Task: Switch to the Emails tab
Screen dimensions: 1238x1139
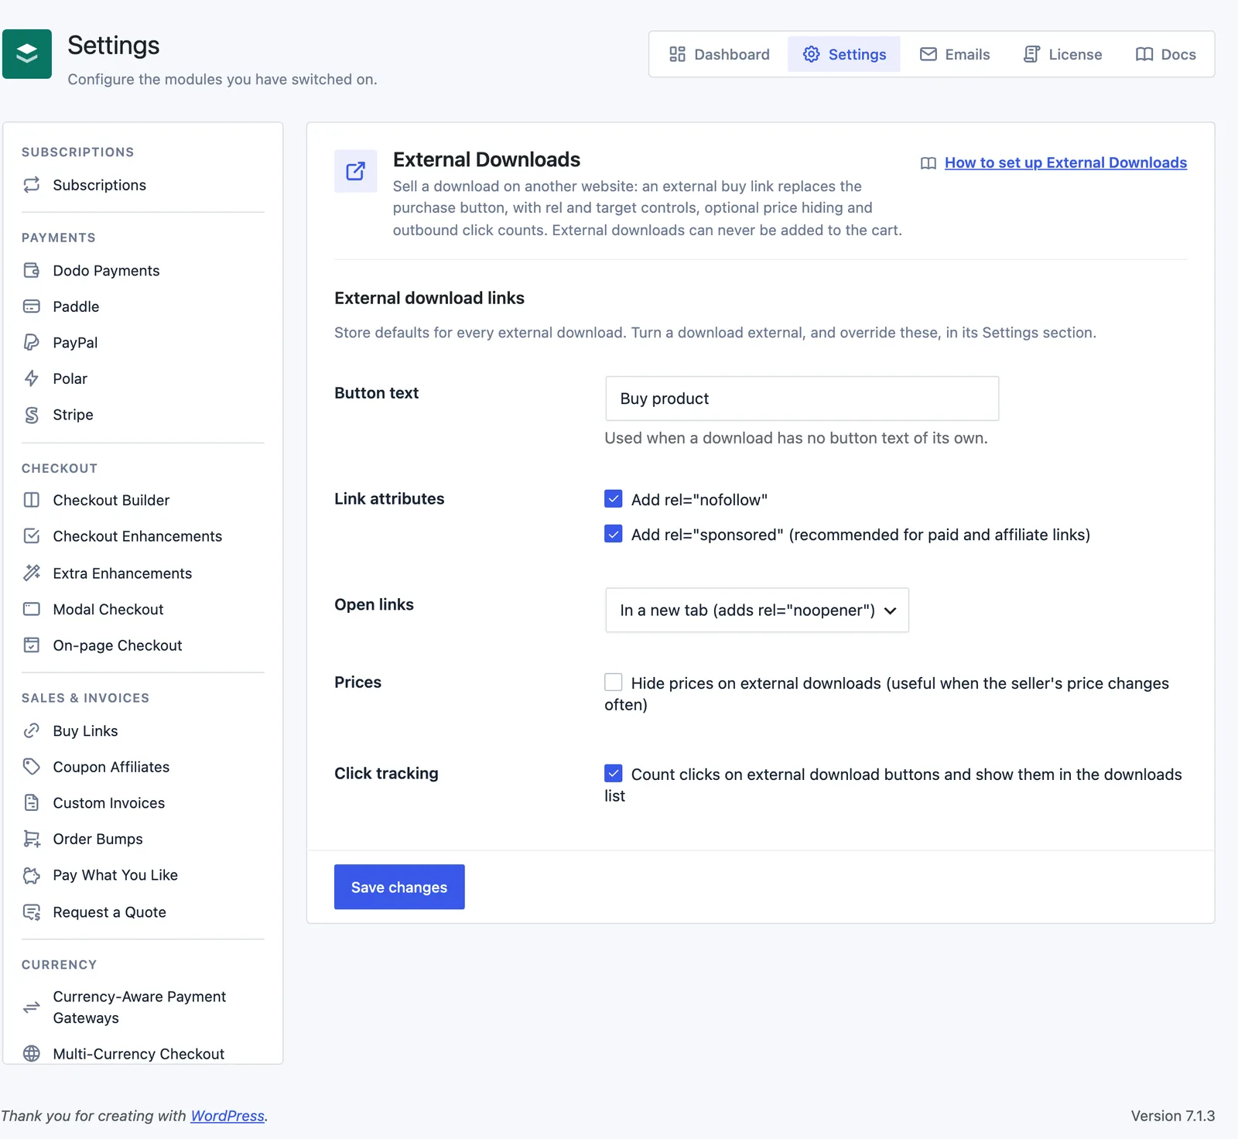Action: click(x=955, y=54)
